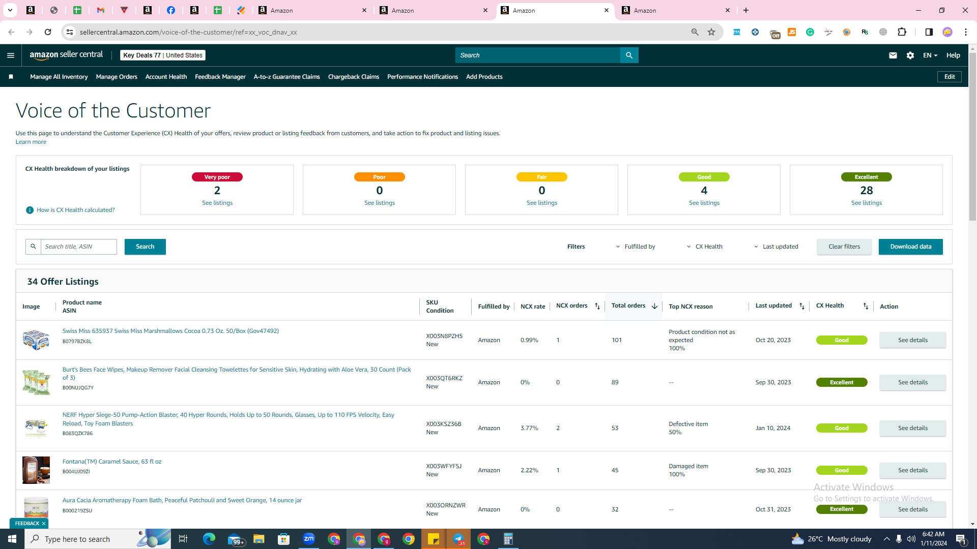
Task: Open new browser tab with plus icon
Action: (746, 10)
